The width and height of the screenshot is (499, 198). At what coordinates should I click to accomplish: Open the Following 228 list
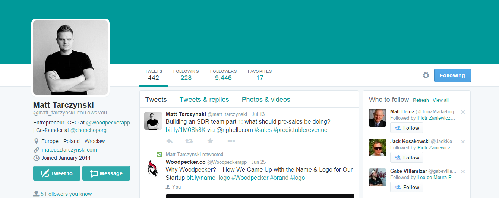186,75
